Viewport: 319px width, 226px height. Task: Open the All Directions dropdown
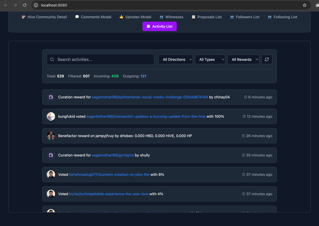click(x=175, y=59)
